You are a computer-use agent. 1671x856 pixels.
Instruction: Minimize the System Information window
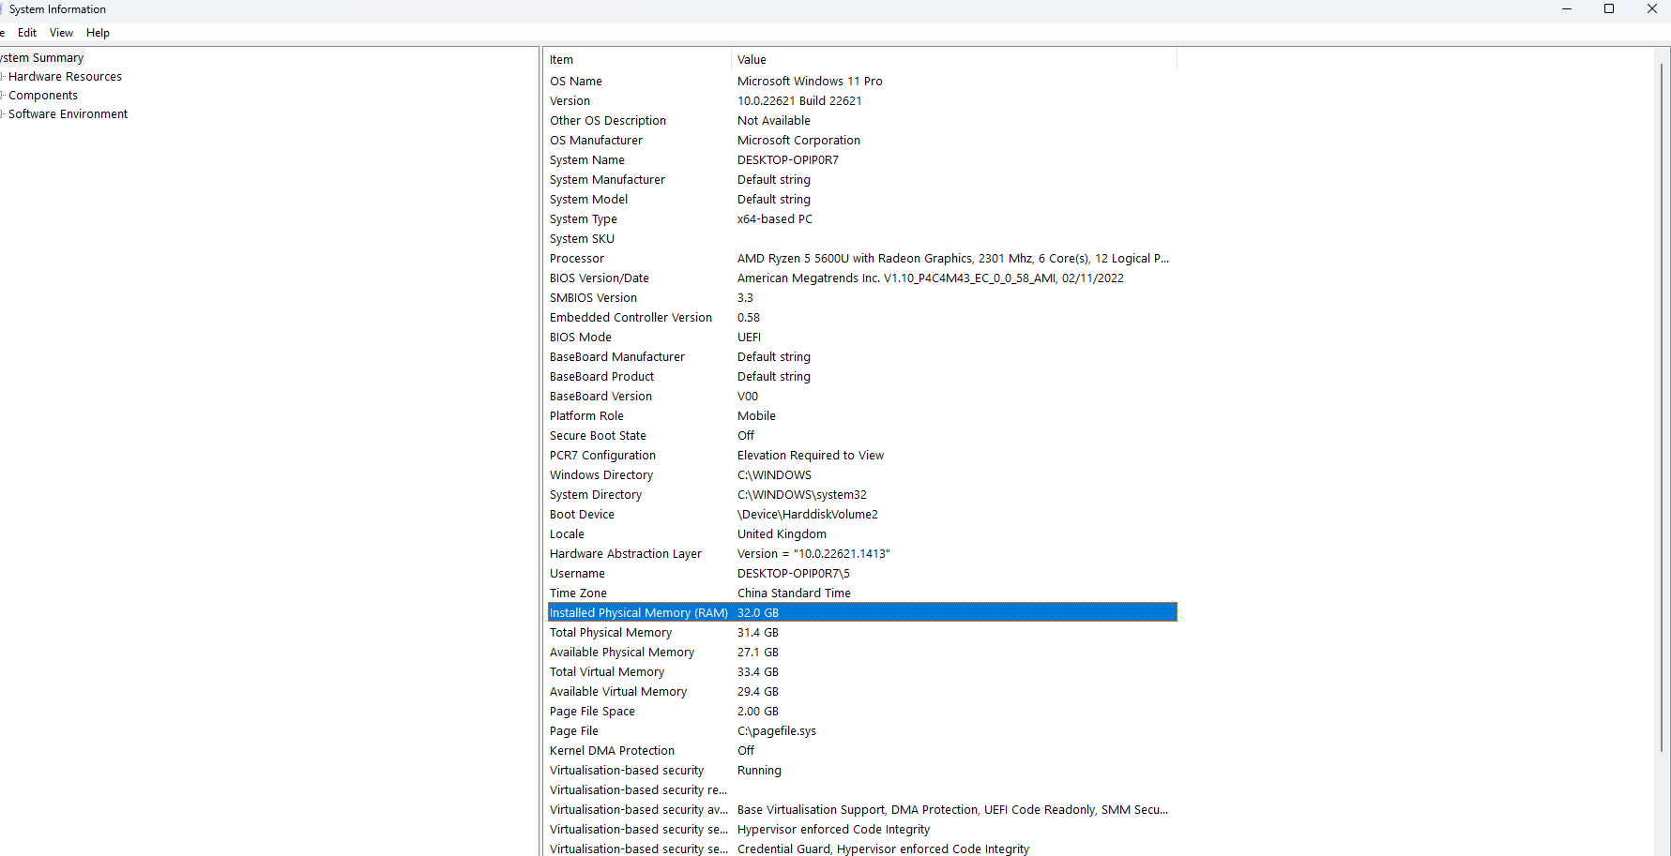pyautogui.click(x=1566, y=9)
